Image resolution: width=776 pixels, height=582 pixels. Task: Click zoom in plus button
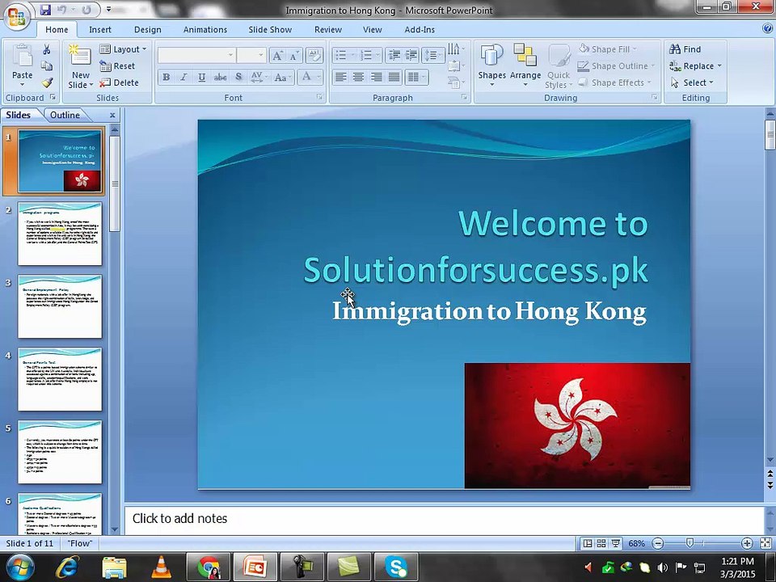pyautogui.click(x=747, y=543)
